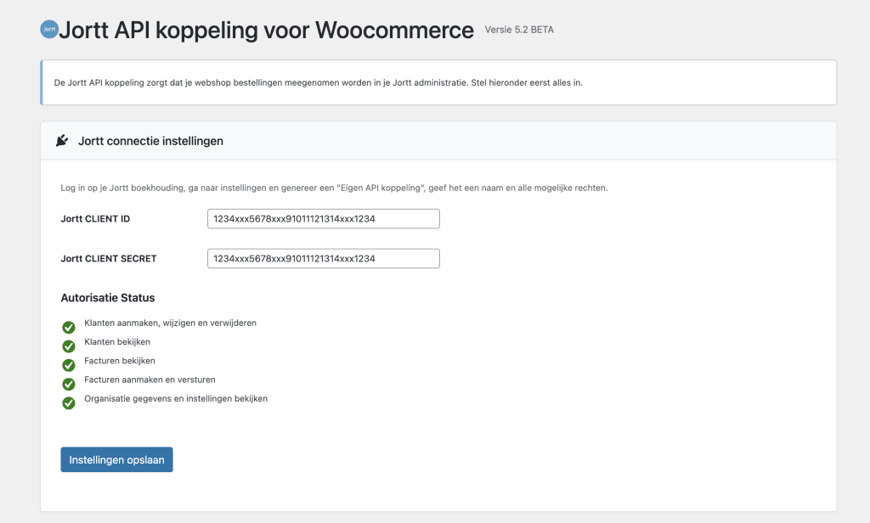
Task: Save settings with Instellingen opslaan button
Action: pos(116,459)
